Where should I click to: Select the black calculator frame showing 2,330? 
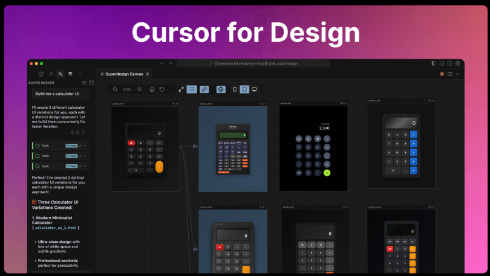(x=313, y=146)
